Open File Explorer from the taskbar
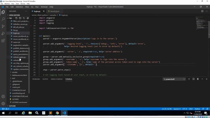Screen dimensions: 210x118 point(30,113)
